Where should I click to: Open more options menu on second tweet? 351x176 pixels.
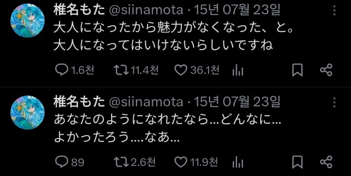coord(335,102)
